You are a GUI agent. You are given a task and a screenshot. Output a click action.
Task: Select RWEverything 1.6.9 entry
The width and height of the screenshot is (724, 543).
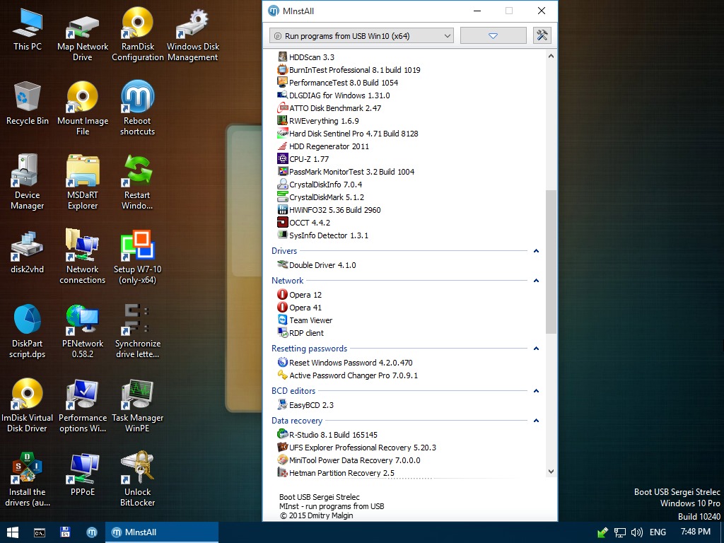click(318, 120)
